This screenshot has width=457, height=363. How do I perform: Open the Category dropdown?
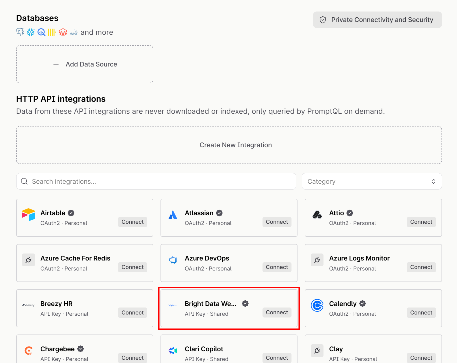[371, 181]
